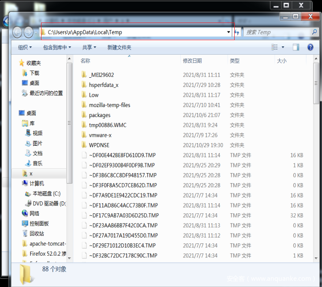Click the Forward navigation arrow button

[29, 32]
